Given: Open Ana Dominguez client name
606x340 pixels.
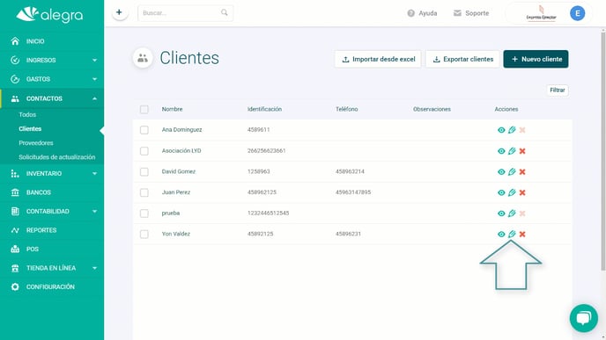Looking at the screenshot, I should pos(181,129).
